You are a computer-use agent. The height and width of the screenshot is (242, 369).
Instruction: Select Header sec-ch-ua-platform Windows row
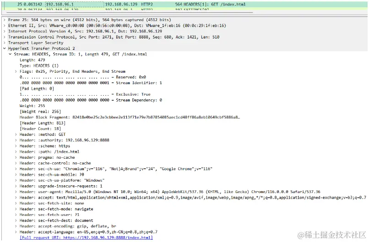(x=62, y=180)
